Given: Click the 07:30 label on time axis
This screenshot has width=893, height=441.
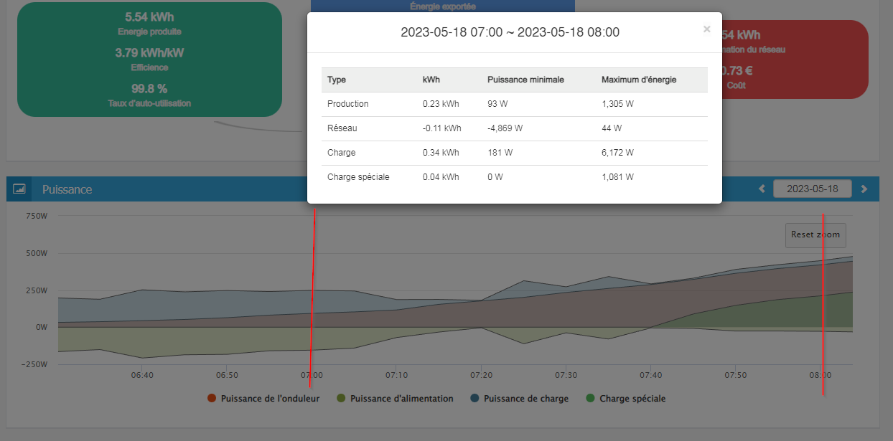Looking at the screenshot, I should coord(566,375).
